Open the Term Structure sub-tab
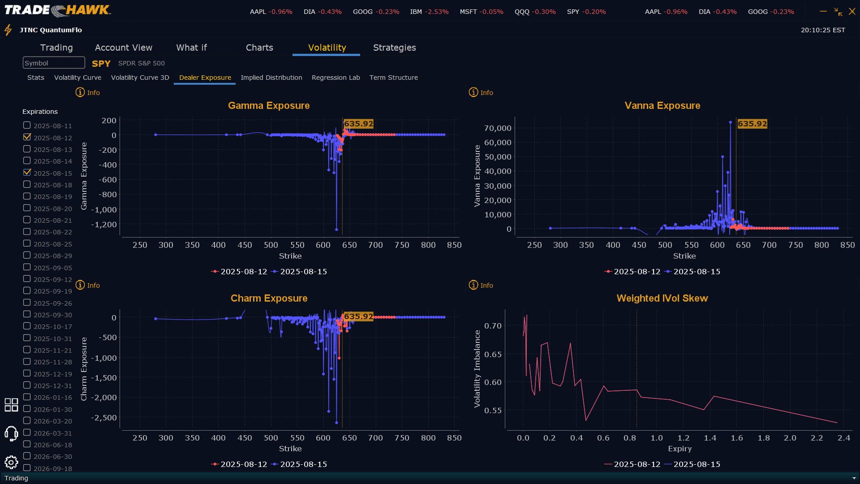Screen dimensions: 860x484 (393, 78)
